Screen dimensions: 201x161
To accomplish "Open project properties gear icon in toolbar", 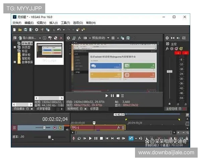I will [x=37, y=30].
